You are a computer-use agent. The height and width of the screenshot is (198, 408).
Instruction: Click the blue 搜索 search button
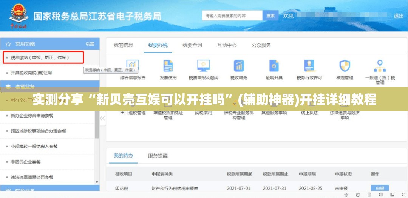click(270, 15)
